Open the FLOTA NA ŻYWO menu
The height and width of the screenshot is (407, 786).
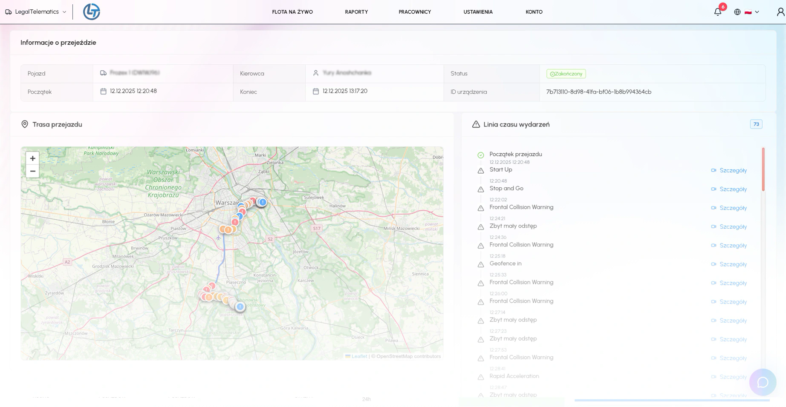[292, 12]
